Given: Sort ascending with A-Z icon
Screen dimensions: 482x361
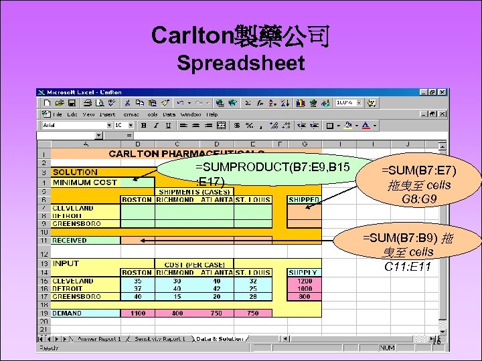Looking at the screenshot, I should point(272,103).
